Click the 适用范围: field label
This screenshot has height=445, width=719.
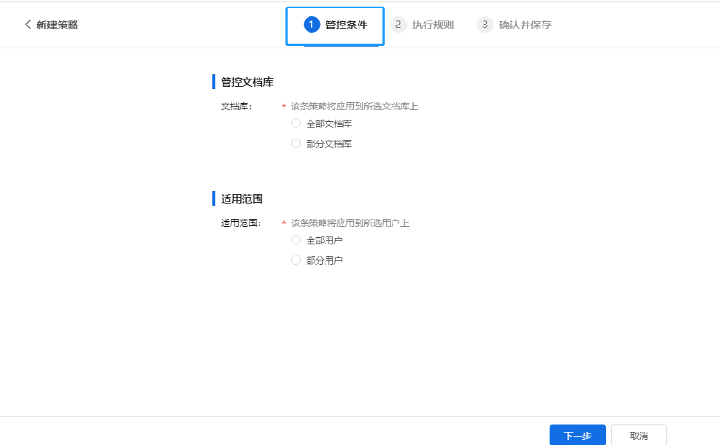(241, 223)
